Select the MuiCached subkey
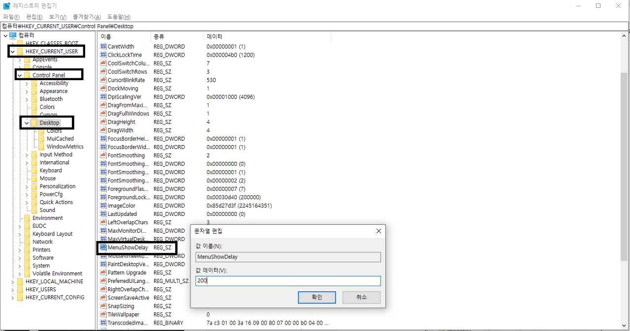 pyautogui.click(x=60, y=139)
